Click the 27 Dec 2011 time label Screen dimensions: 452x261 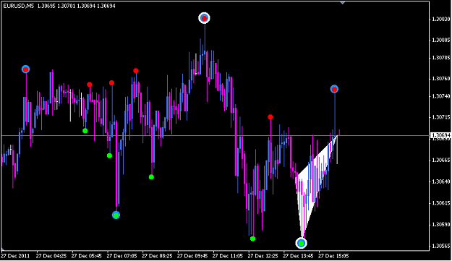click(15, 256)
